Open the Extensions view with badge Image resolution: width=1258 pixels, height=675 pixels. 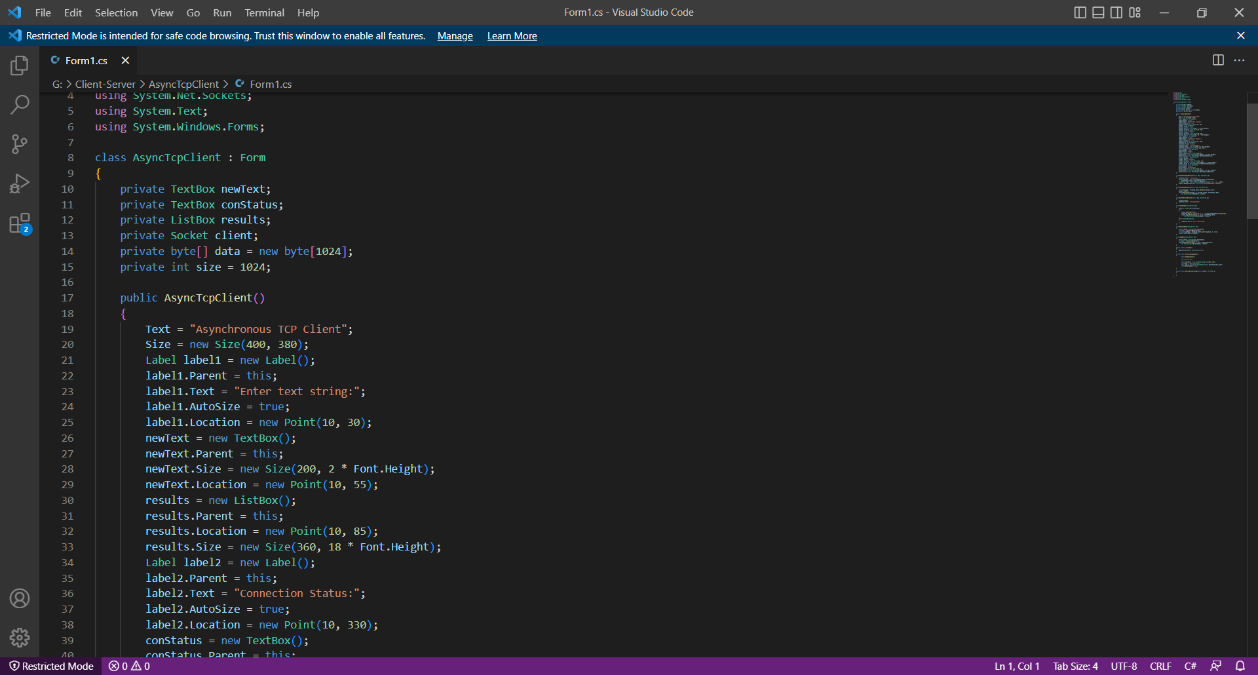(20, 223)
